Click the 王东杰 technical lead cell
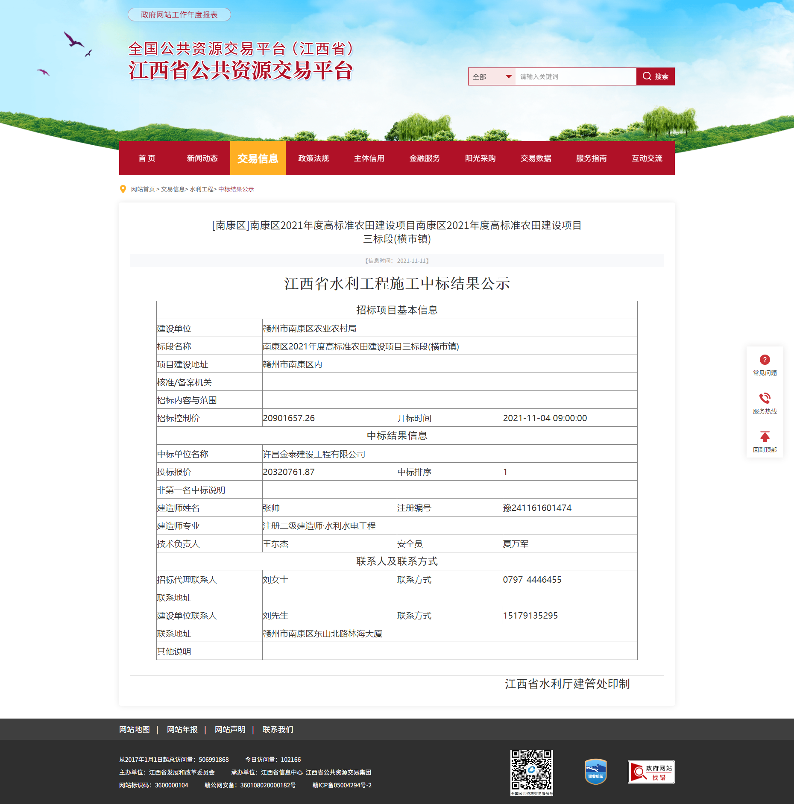The image size is (794, 804). tap(329, 543)
